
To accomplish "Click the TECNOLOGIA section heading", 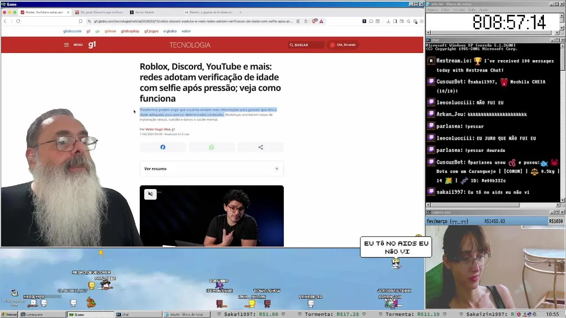I will 190,45.
